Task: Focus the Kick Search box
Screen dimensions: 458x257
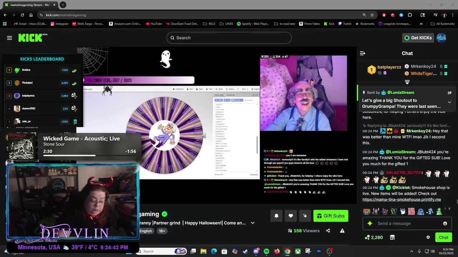Action: tap(229, 38)
